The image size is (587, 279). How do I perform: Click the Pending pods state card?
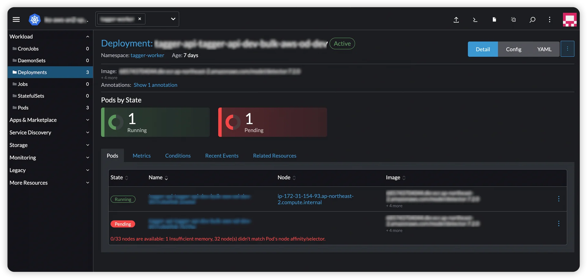coord(272,122)
